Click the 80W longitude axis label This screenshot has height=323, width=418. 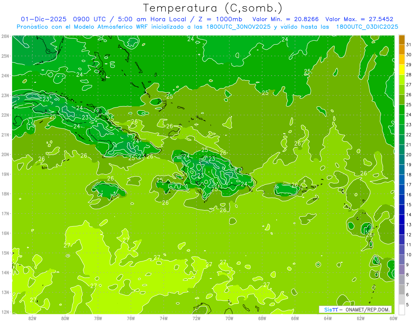tap(65, 318)
